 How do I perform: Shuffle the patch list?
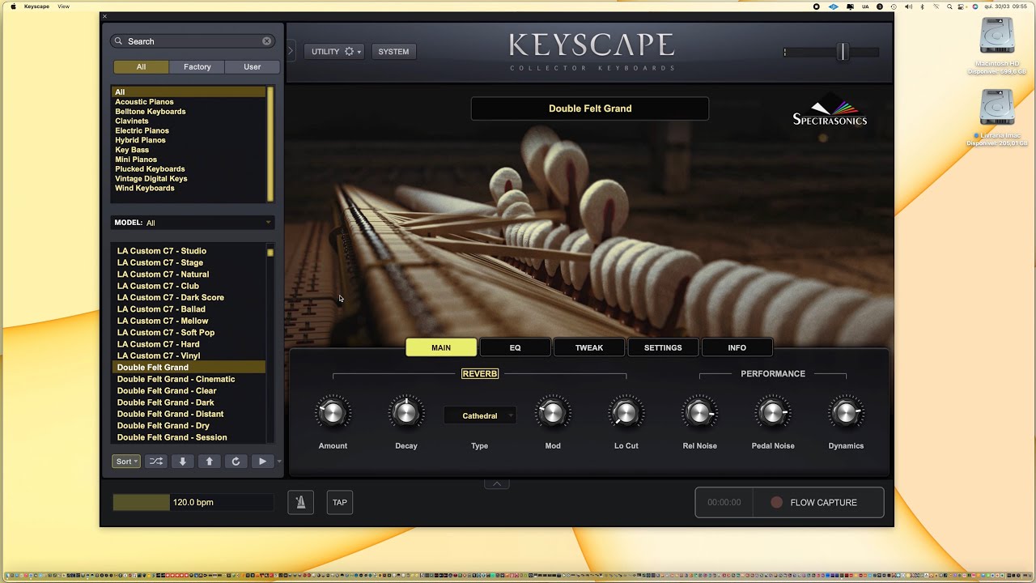156,462
